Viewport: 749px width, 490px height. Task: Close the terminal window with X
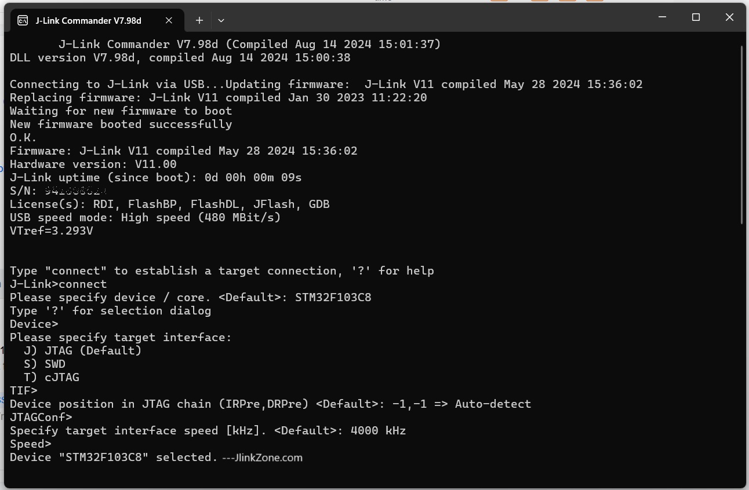(x=729, y=18)
